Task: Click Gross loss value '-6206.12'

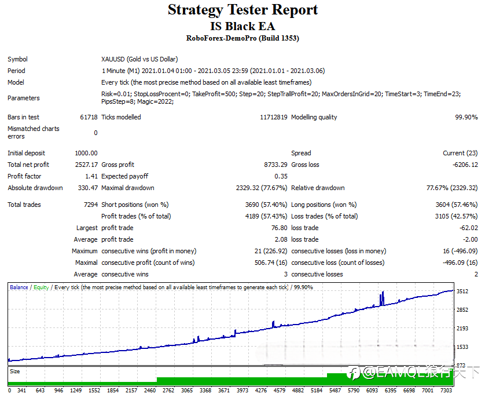Action: [465, 165]
